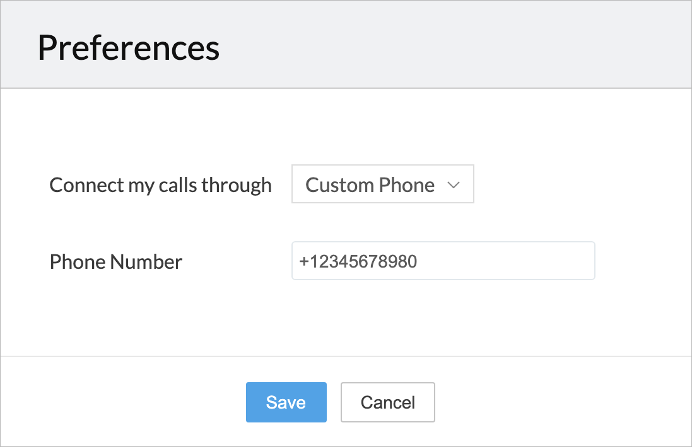692x447 pixels.
Task: Expand the call connection method selector
Action: [x=382, y=184]
